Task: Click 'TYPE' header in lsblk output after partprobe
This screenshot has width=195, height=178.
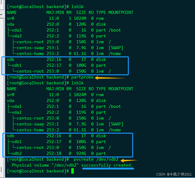Action: 101,89
